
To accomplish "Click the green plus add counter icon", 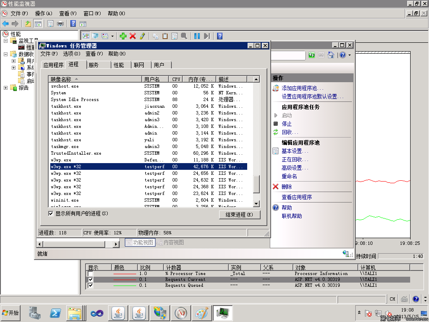I will pyautogui.click(x=123, y=36).
